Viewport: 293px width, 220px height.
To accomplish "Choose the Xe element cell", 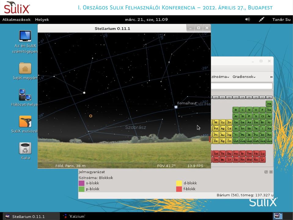I will tap(269, 129).
